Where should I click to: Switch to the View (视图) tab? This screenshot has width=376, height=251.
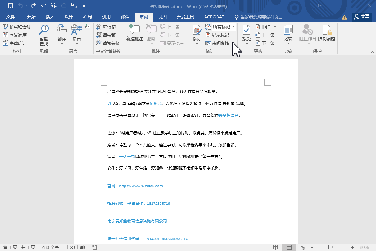162,17
